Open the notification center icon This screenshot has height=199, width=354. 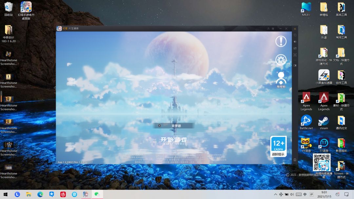click(x=346, y=194)
